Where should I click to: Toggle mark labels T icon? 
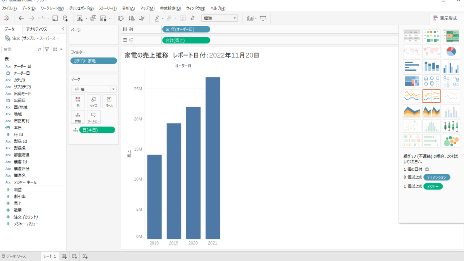tap(183, 18)
